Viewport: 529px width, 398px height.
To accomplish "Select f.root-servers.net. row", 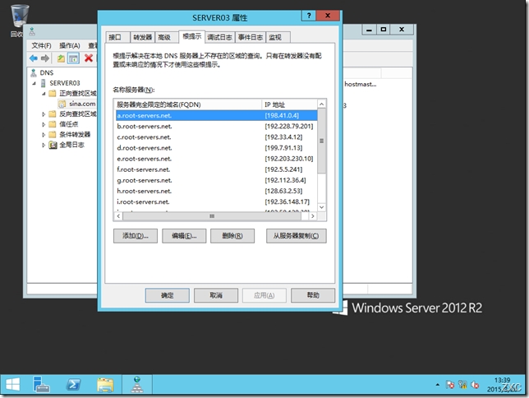I will point(216,169).
